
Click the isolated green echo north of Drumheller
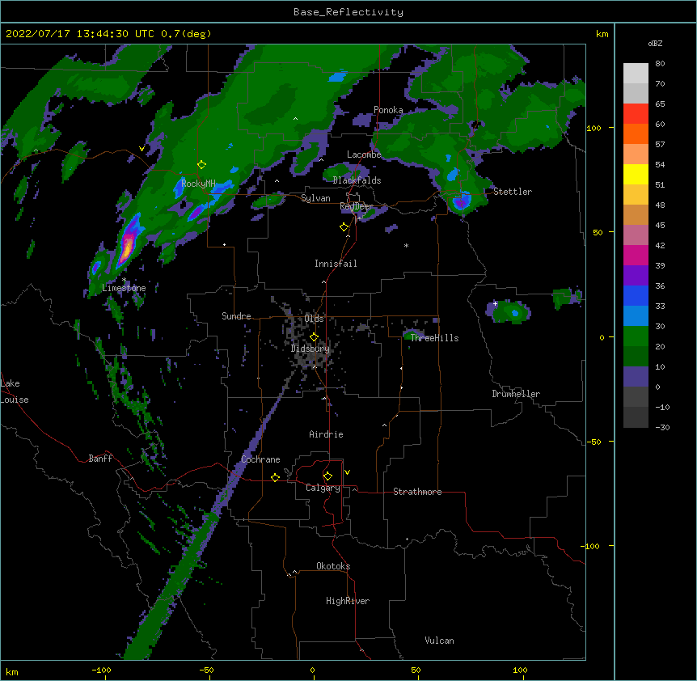click(x=510, y=311)
